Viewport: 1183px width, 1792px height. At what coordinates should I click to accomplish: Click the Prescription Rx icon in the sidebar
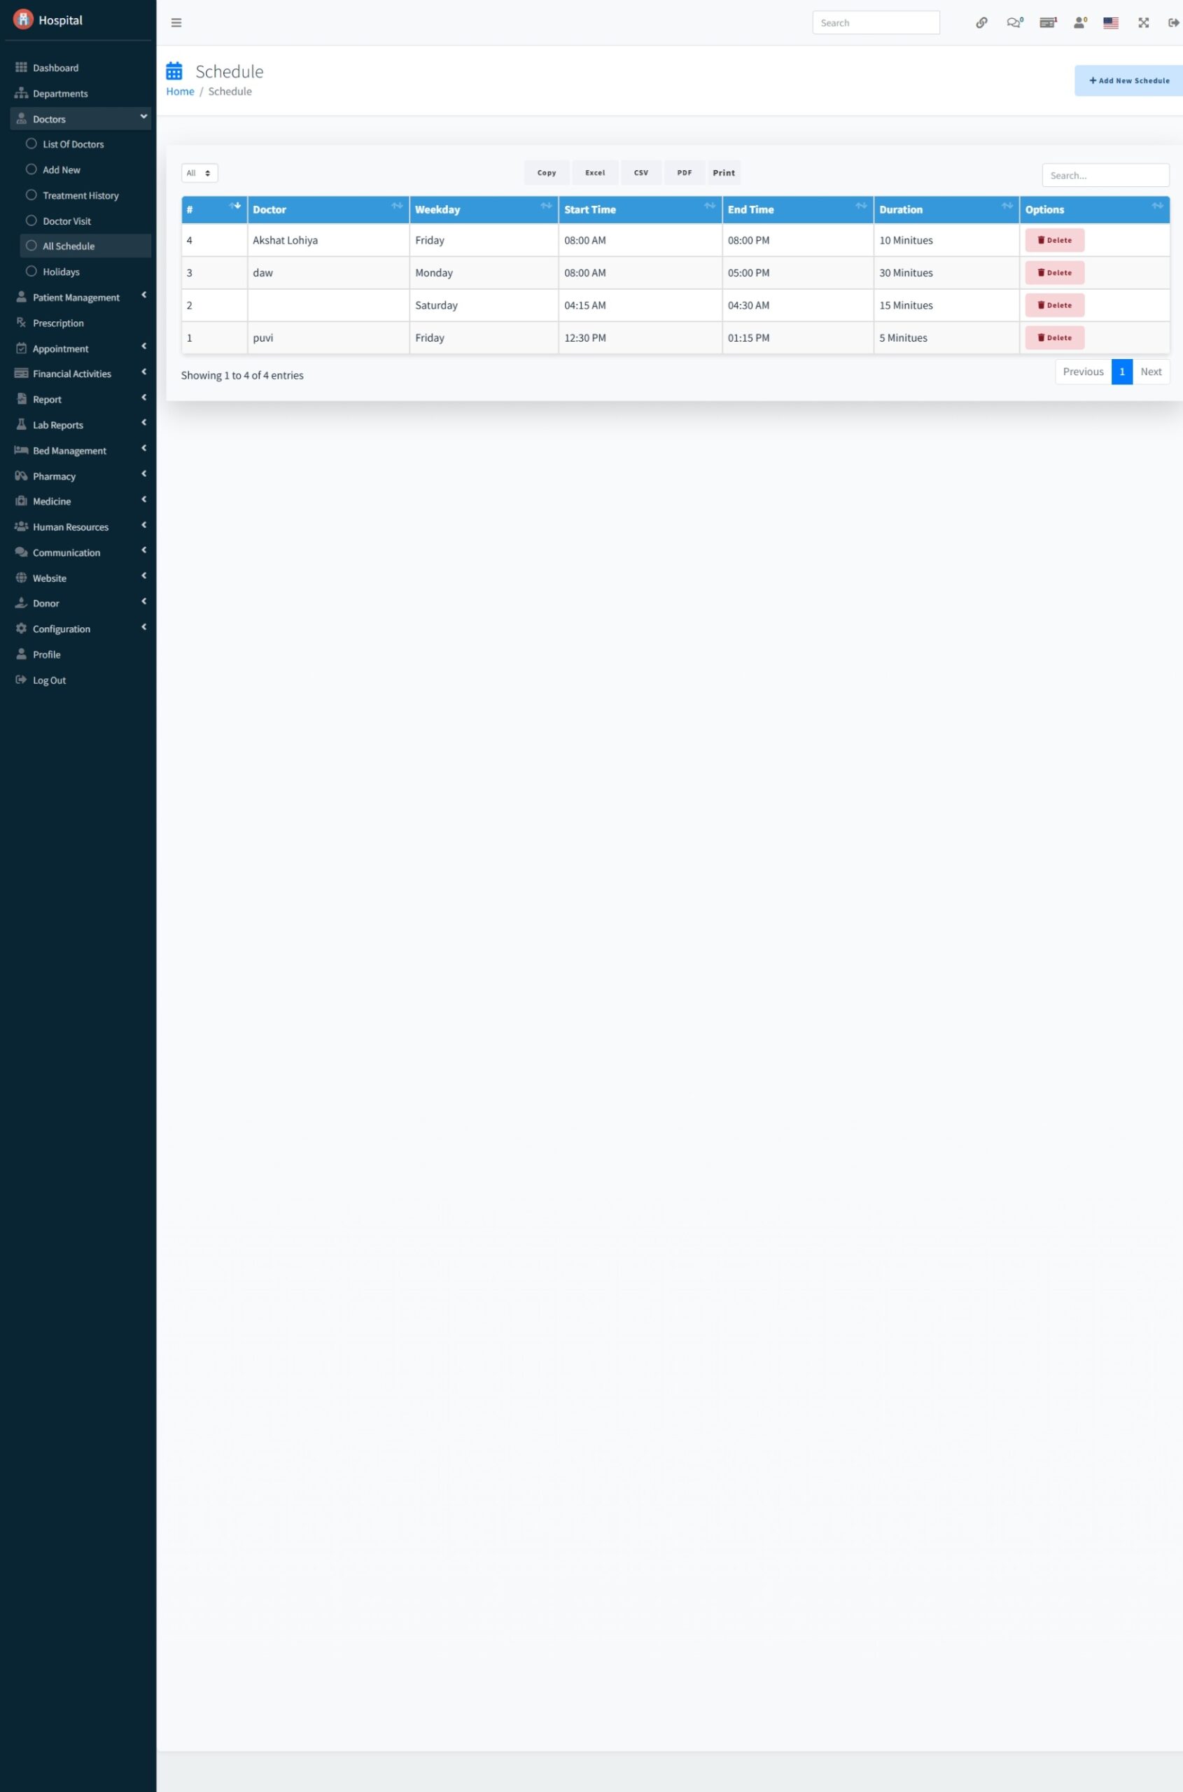[x=21, y=322]
